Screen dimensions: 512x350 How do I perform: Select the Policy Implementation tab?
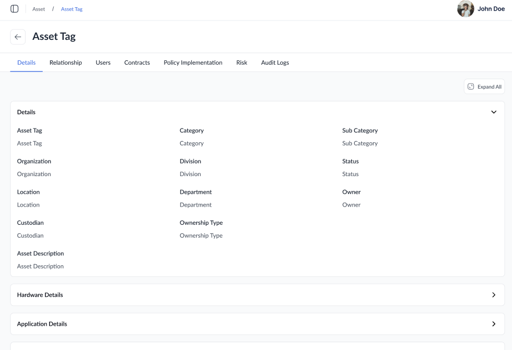pos(193,63)
